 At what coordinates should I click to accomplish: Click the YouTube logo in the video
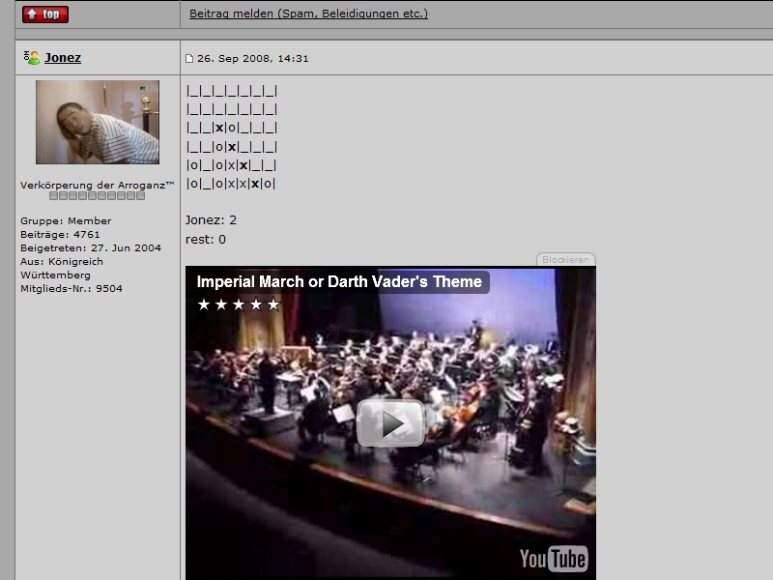point(553,559)
